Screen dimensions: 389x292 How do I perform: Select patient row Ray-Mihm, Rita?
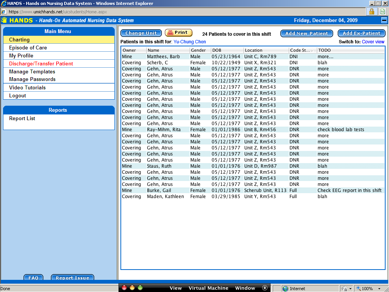[x=253, y=129]
